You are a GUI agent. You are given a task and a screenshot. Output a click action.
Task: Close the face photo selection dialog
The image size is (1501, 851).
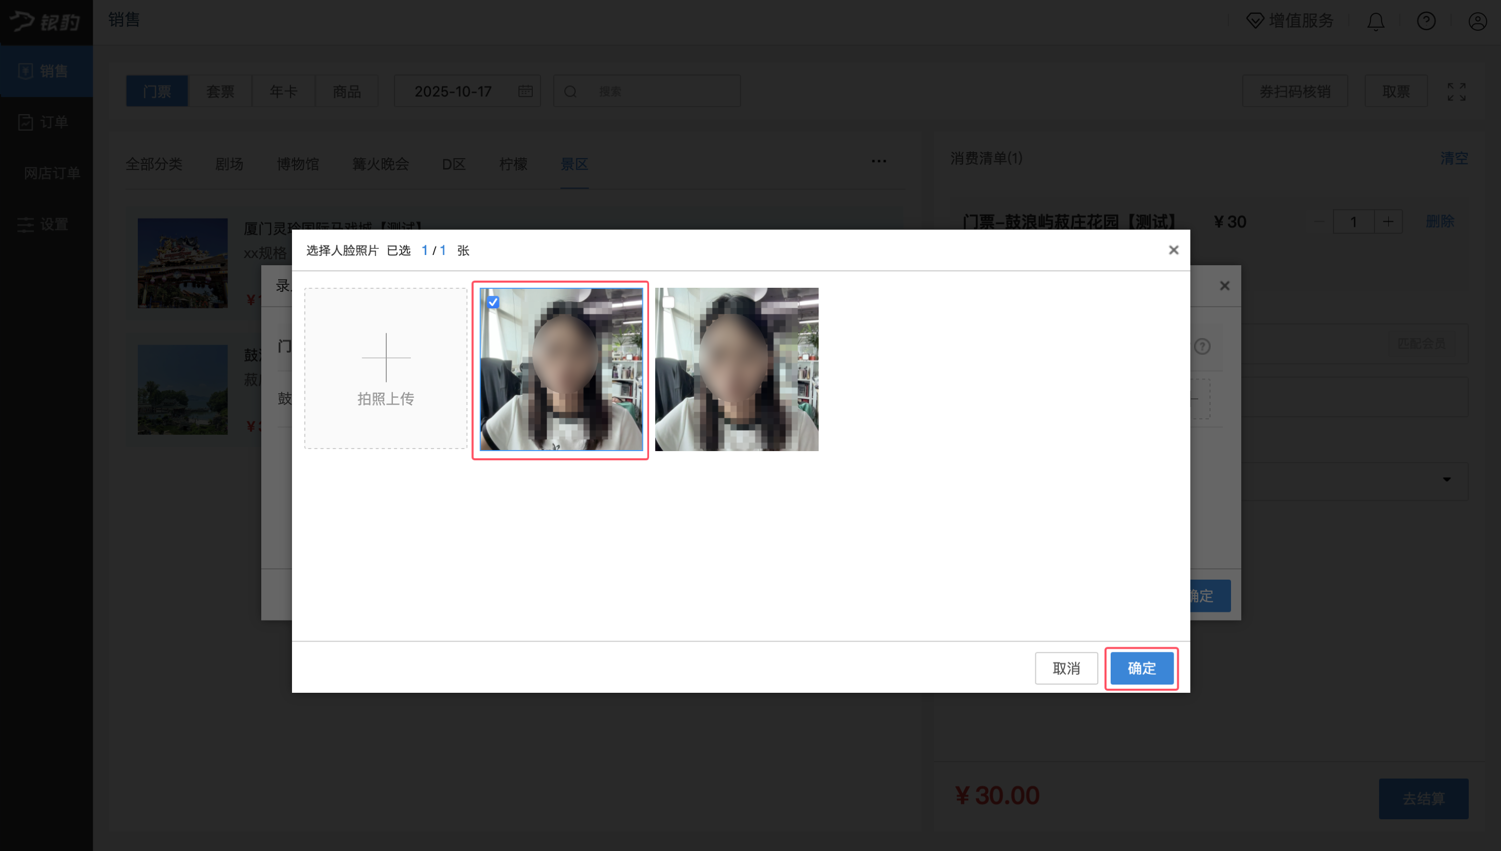click(x=1173, y=250)
